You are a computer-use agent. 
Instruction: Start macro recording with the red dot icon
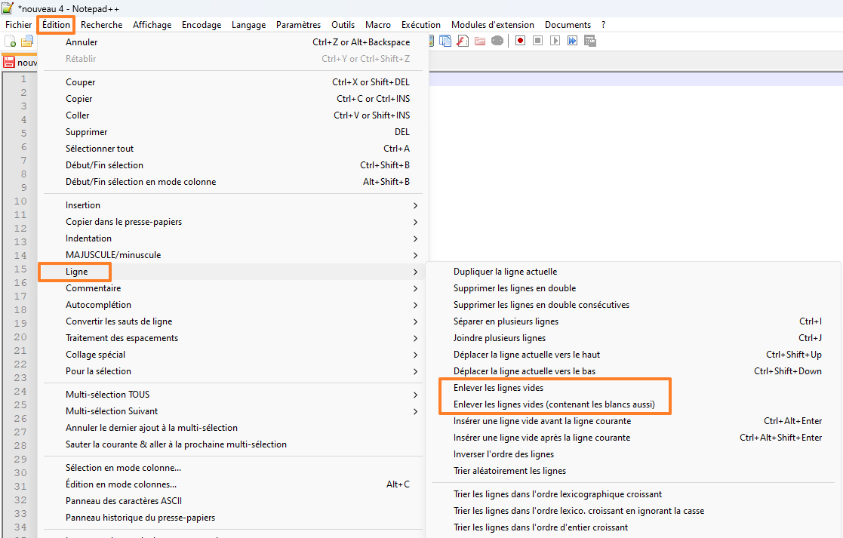pyautogui.click(x=519, y=41)
